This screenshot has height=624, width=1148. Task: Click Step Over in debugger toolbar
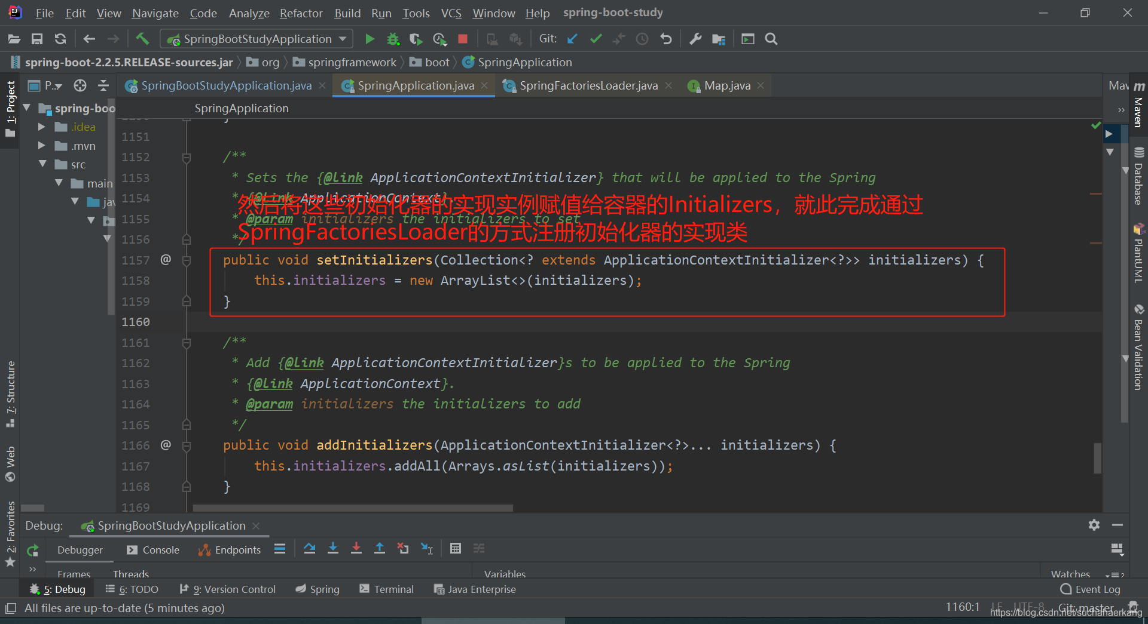click(309, 548)
